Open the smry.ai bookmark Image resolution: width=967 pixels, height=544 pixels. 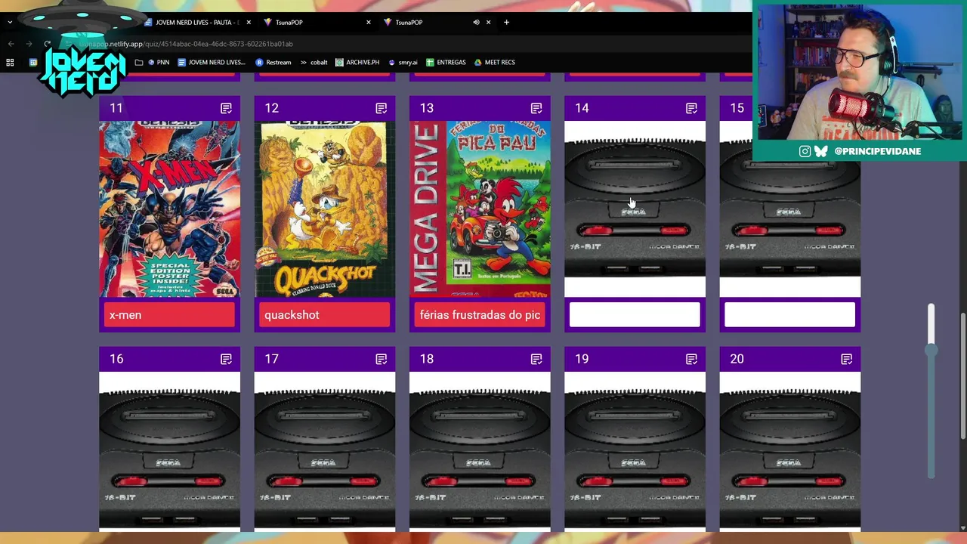pyautogui.click(x=403, y=63)
